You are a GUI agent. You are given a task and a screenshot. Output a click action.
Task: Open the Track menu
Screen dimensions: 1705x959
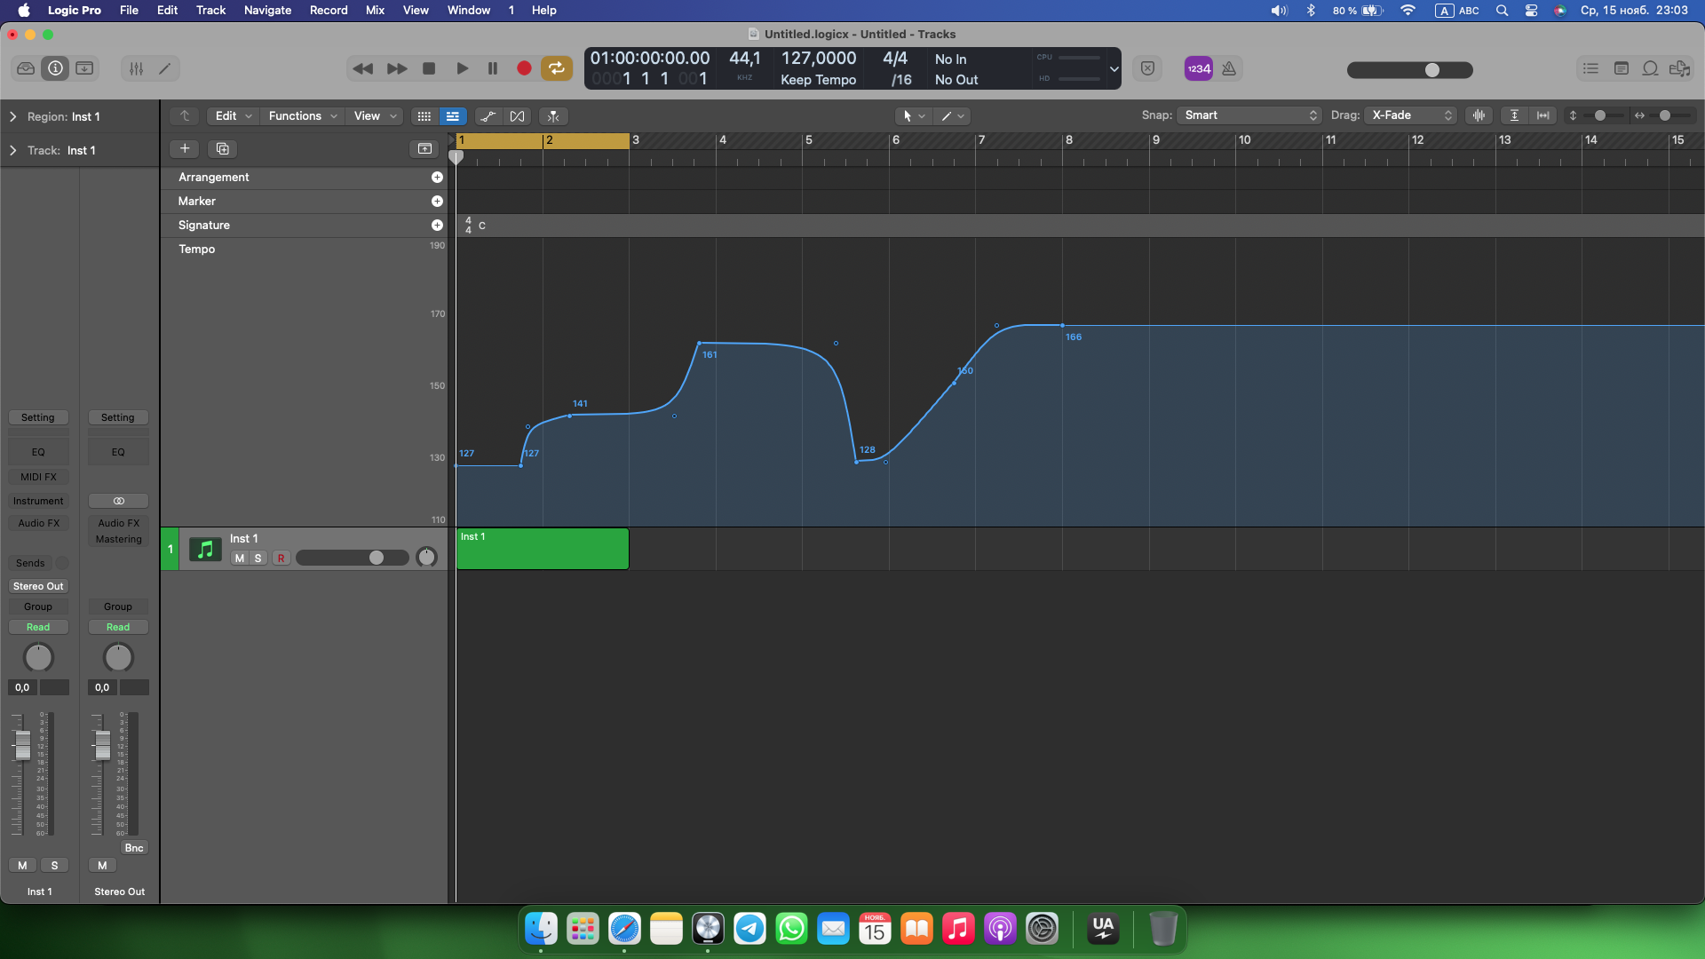click(x=210, y=11)
